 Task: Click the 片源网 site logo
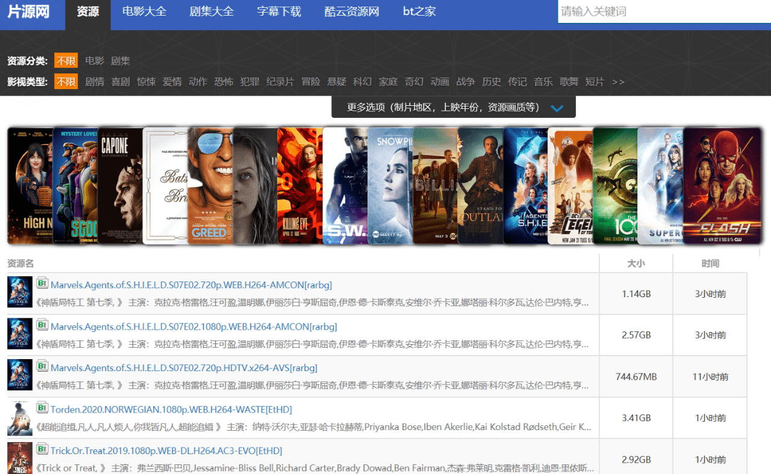tap(28, 11)
